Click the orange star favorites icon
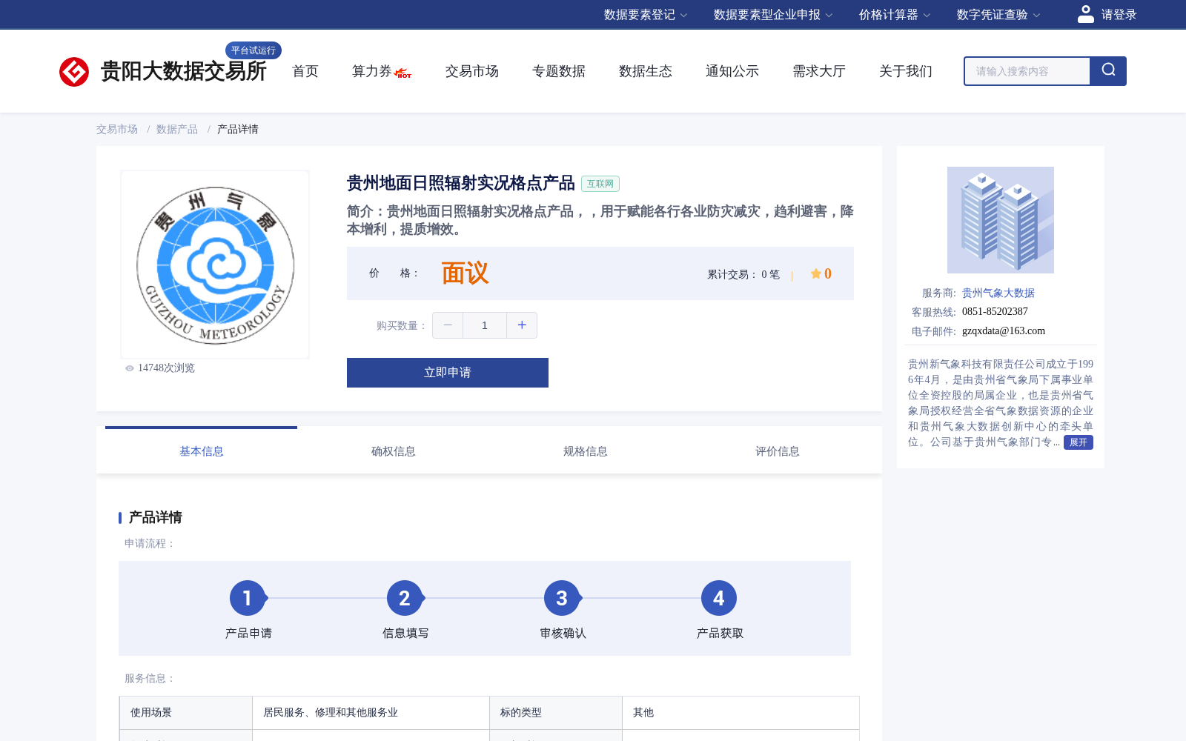The image size is (1186, 741). click(x=815, y=273)
